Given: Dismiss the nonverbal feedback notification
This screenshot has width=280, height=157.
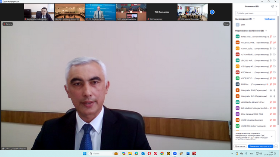Looking at the screenshot, I should 272,136.
